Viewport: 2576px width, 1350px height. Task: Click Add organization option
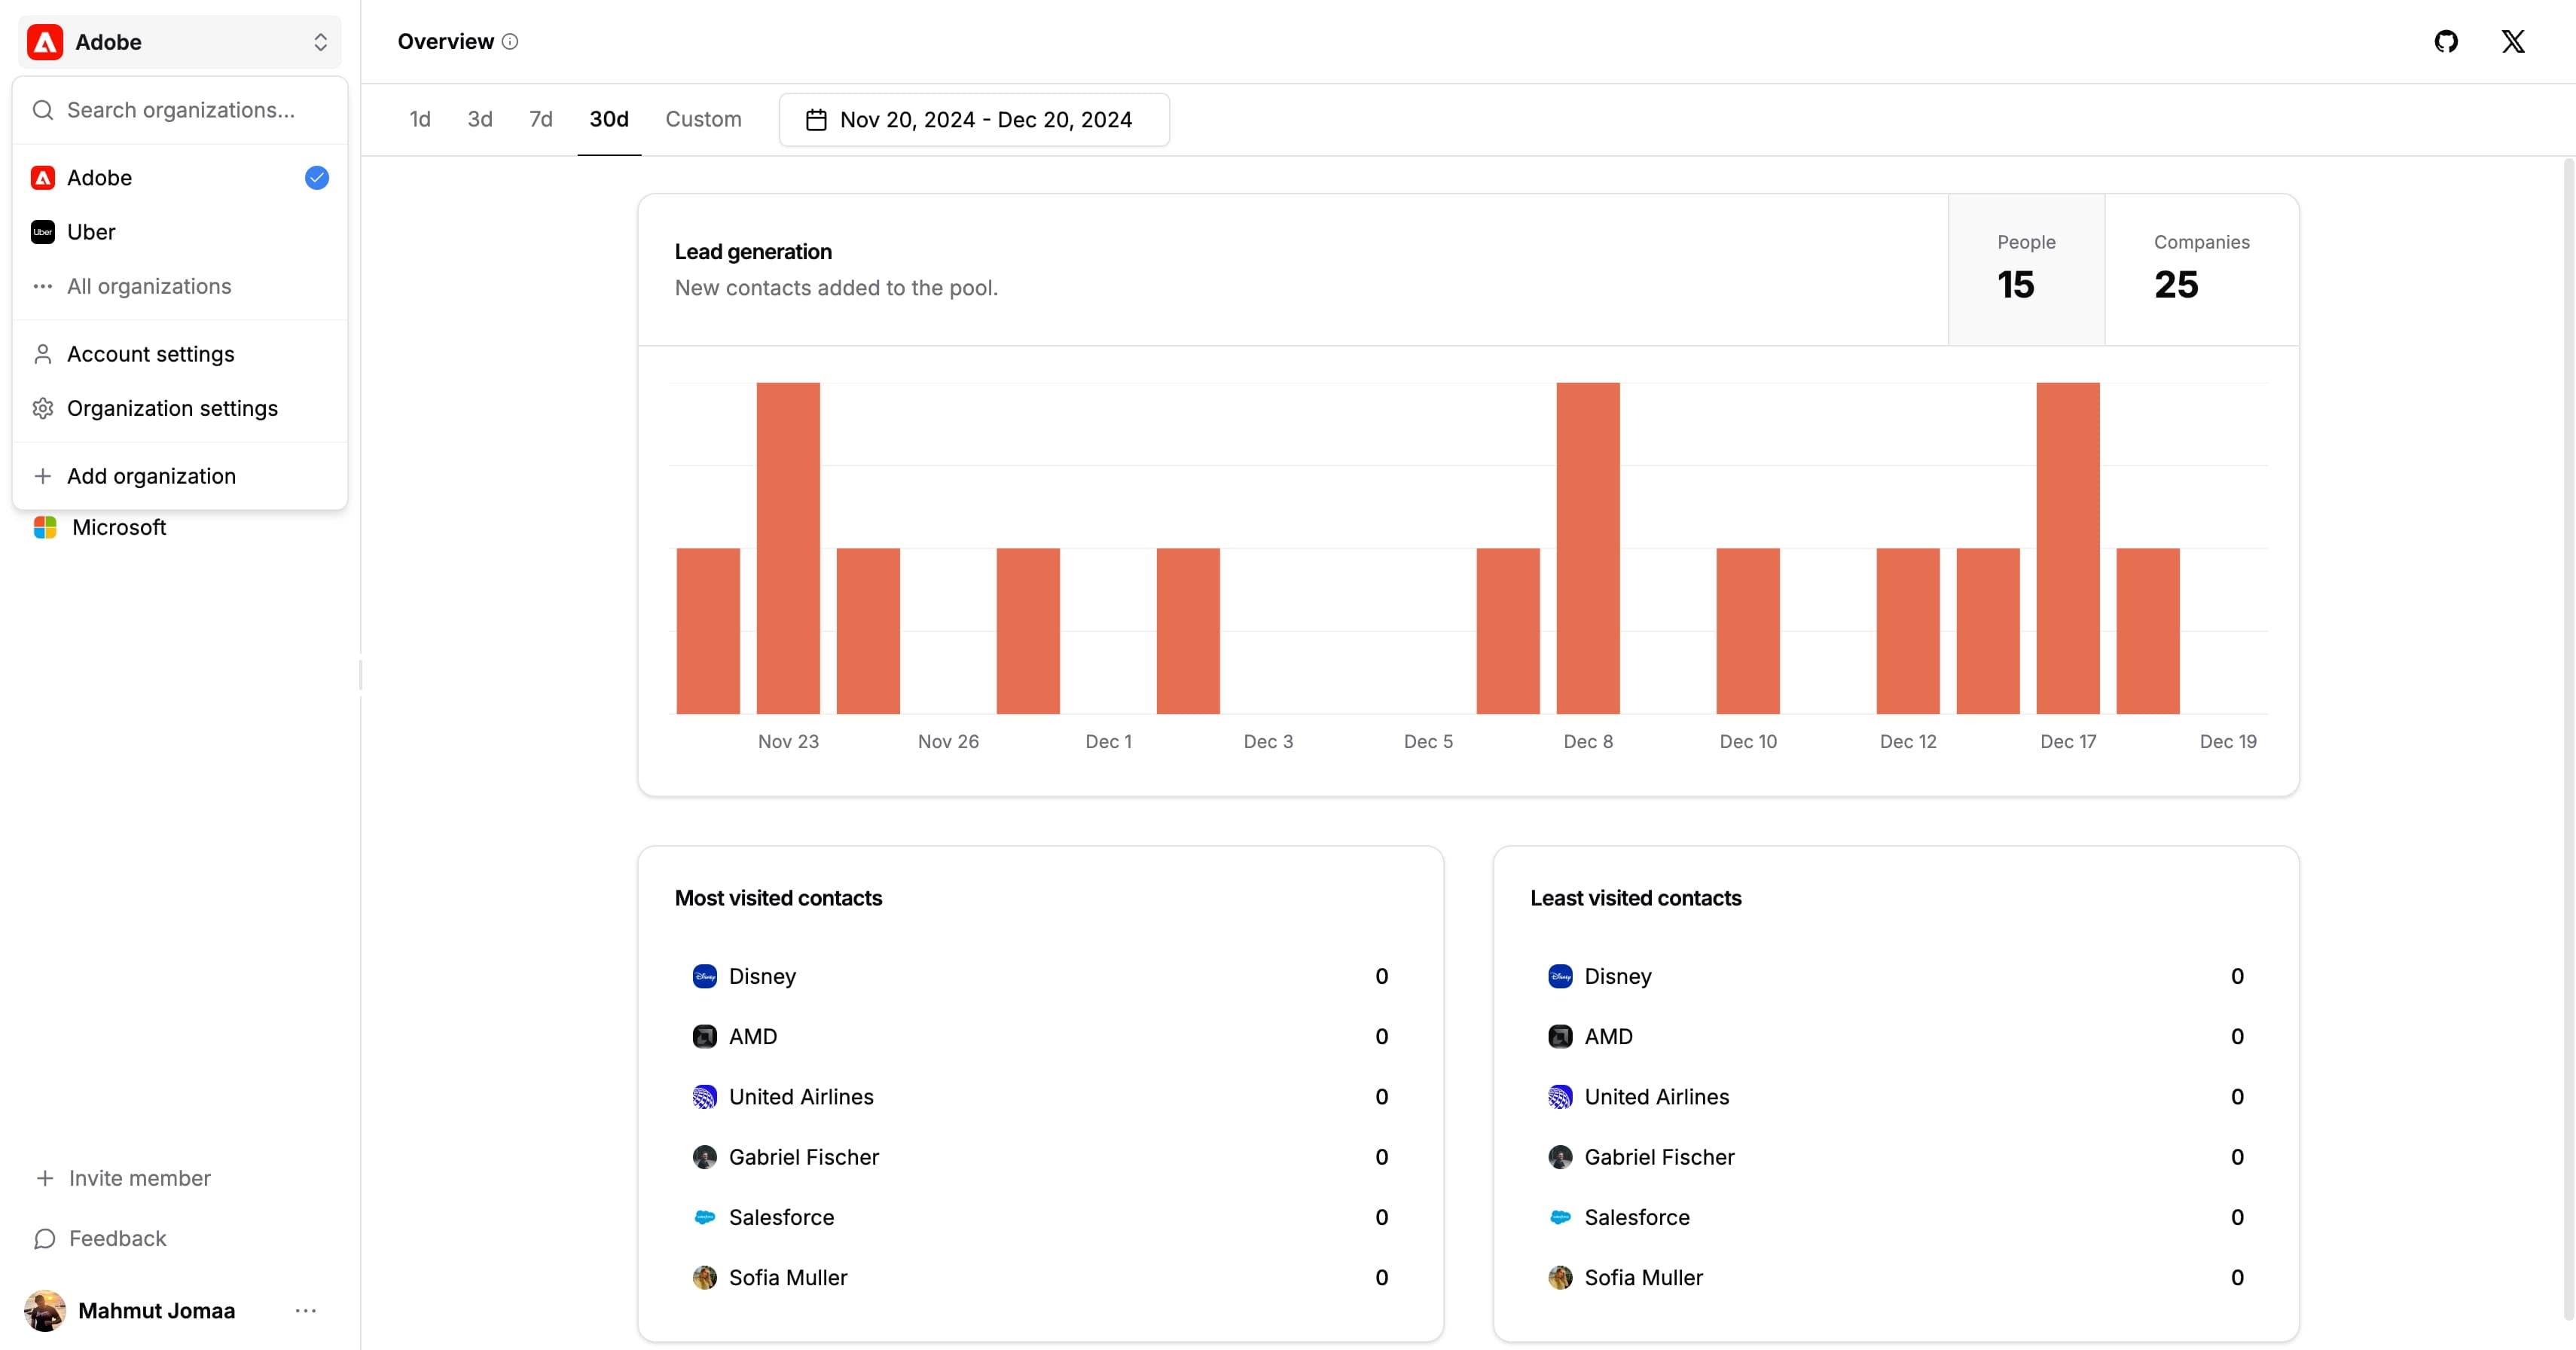(151, 476)
